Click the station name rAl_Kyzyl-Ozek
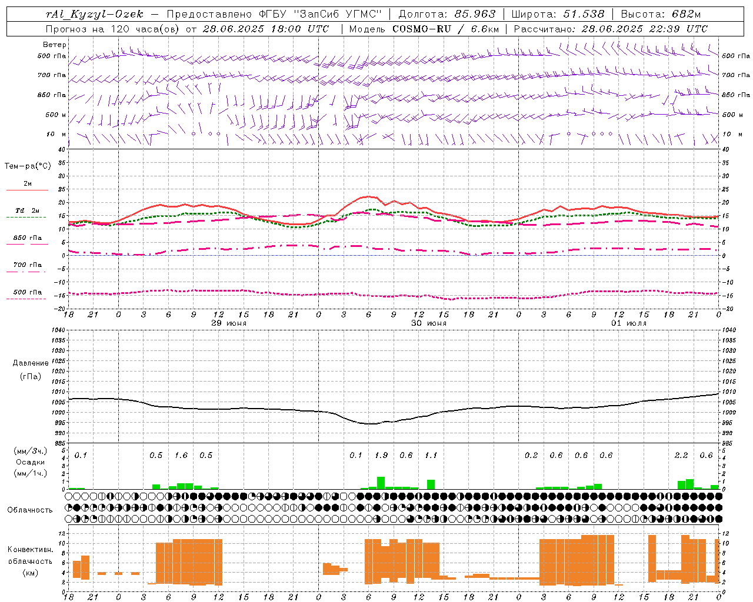This screenshot has height=602, width=753. coord(94,14)
